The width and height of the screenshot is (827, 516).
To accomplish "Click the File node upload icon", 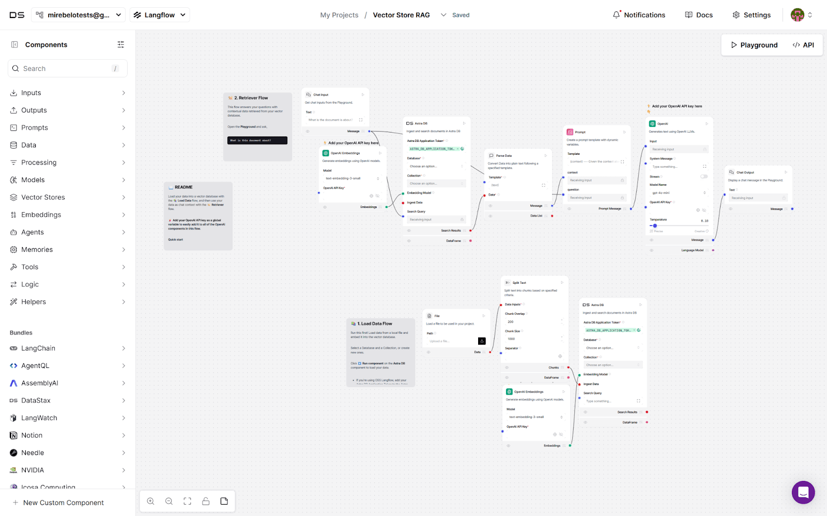I will (482, 341).
